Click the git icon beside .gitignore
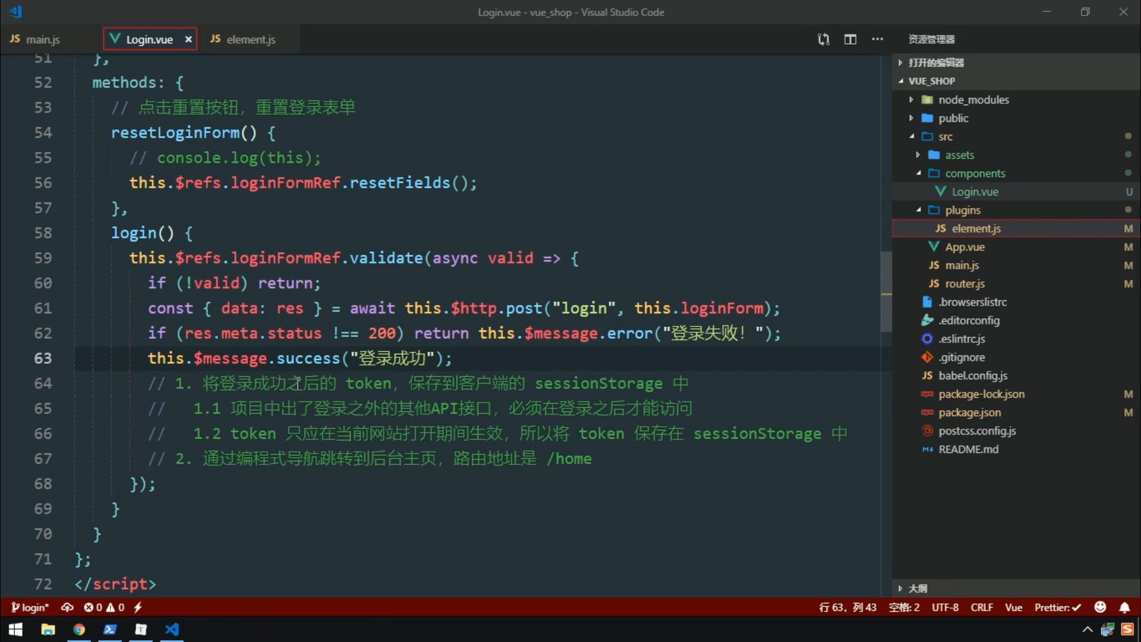 [927, 357]
